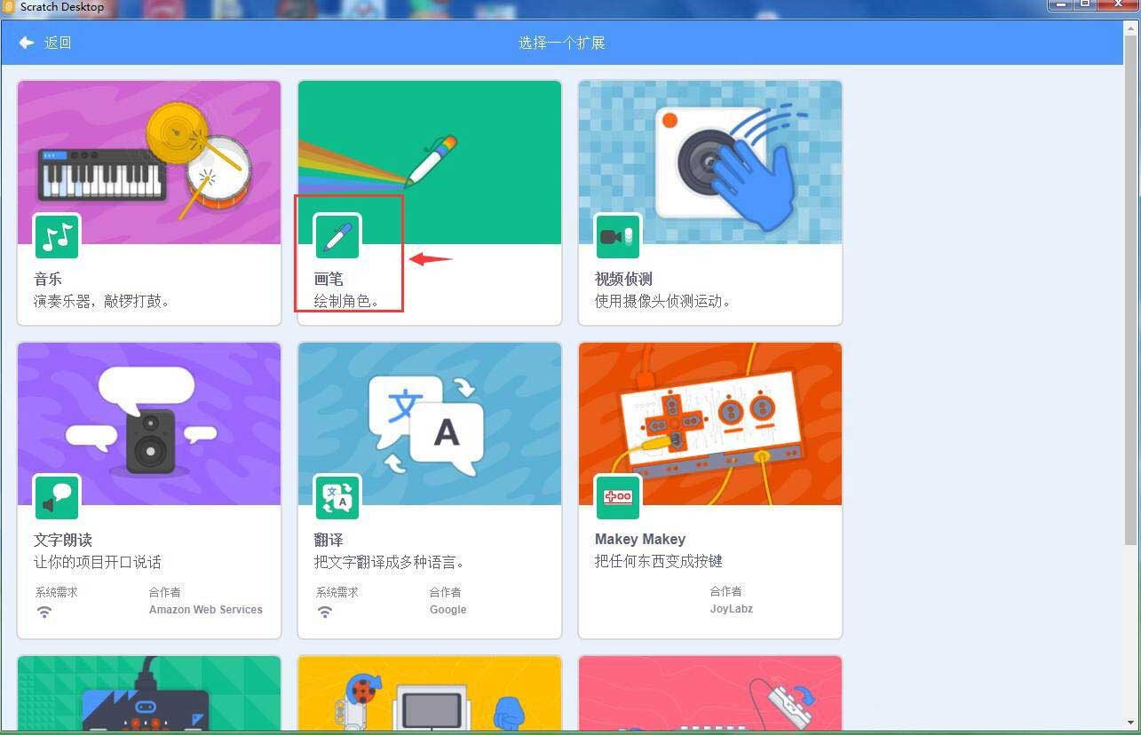Click the 文字朗读 title text
The height and width of the screenshot is (735, 1141).
[63, 540]
